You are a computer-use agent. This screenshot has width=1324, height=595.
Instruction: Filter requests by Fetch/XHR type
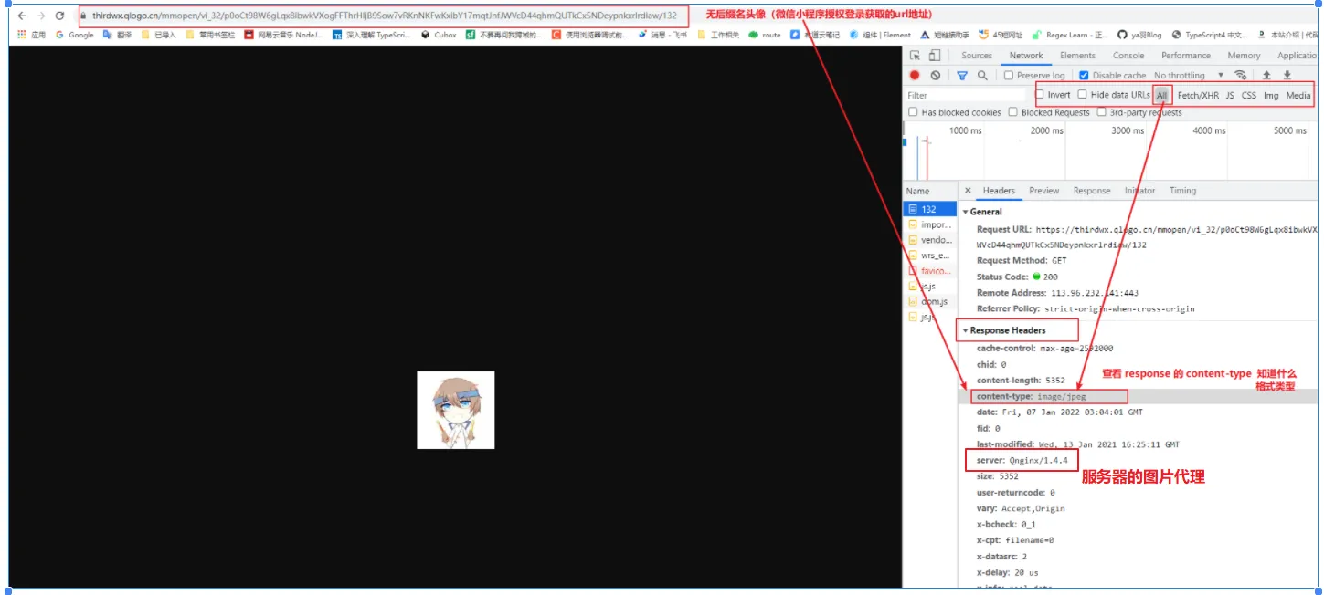[1198, 95]
